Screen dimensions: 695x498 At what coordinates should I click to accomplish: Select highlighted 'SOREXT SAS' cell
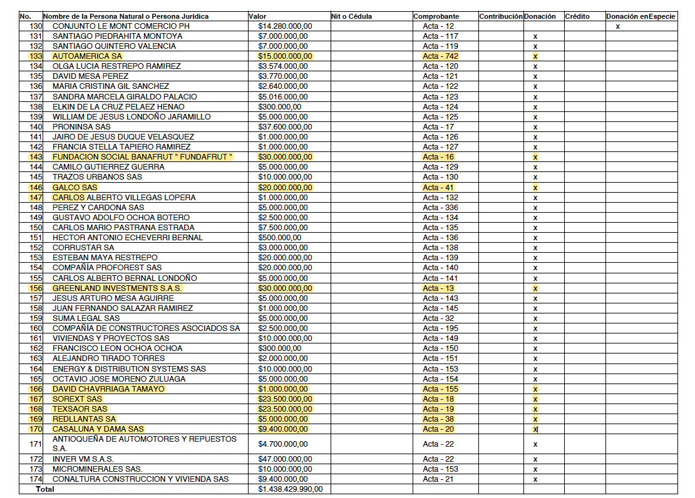pos(77,399)
